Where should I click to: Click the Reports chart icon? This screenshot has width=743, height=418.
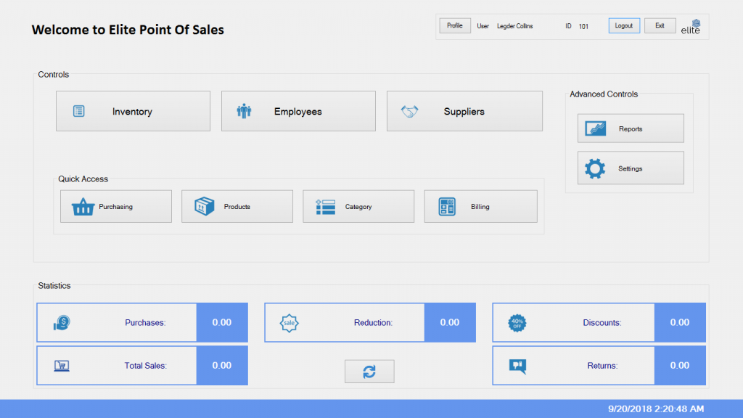point(596,128)
